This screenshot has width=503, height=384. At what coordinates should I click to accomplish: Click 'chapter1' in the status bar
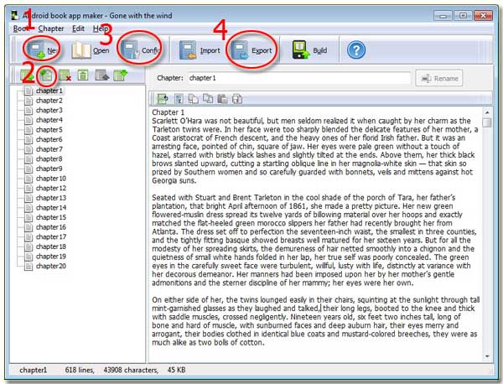33,370
